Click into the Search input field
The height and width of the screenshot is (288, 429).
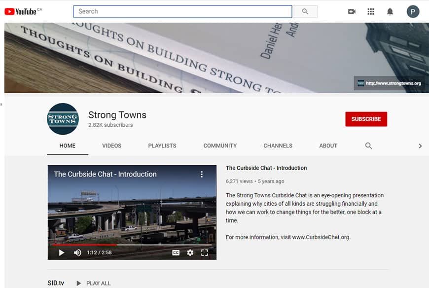point(182,11)
